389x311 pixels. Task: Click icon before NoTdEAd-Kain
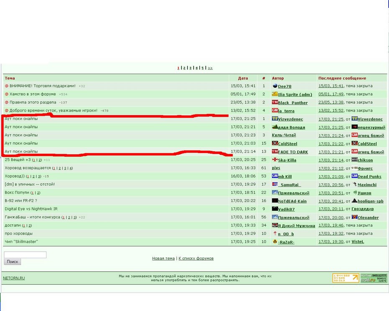pyautogui.click(x=275, y=201)
